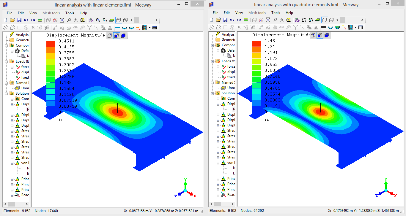Expand force item in linear window tree
This screenshot has height=216, width=406.
(x=12, y=67)
